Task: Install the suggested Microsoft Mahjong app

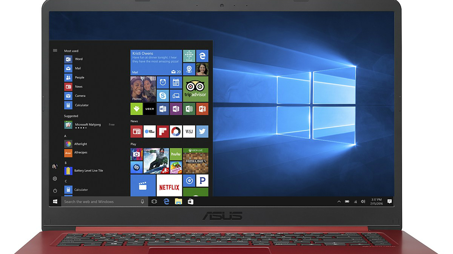Action: pyautogui.click(x=88, y=125)
